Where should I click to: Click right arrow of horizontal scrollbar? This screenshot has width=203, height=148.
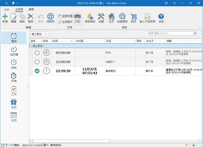pos(200,141)
